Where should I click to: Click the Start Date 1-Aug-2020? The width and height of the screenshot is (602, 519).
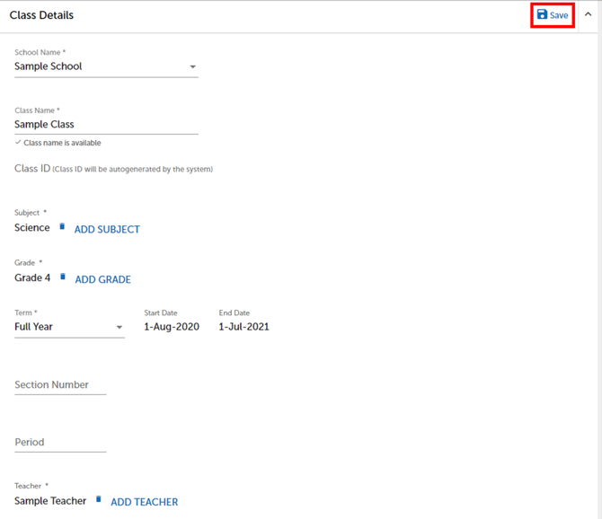coord(172,327)
